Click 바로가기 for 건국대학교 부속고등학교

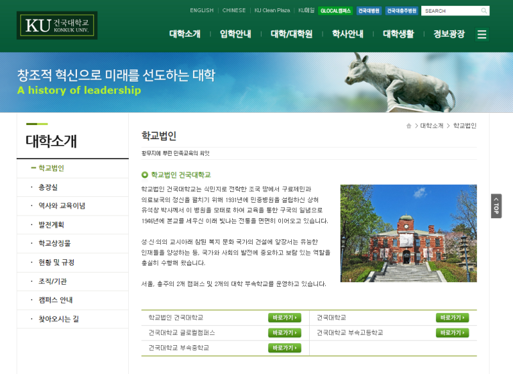pos(452,333)
